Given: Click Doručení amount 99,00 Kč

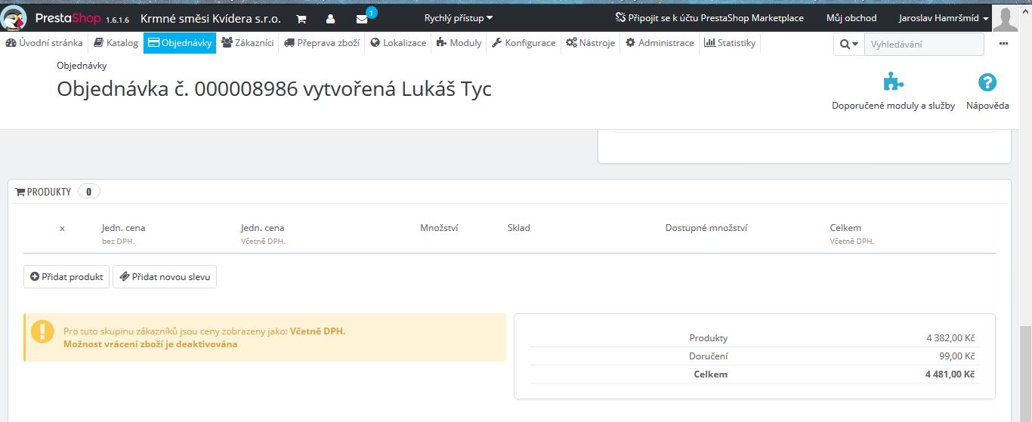Looking at the screenshot, I should (957, 356).
